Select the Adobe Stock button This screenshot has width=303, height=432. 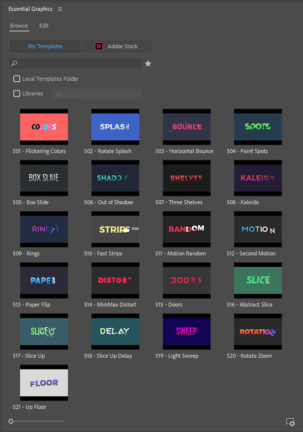[117, 46]
